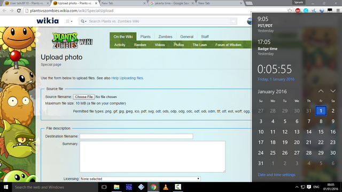Open Task View in the taskbar
Viewport: 342px width, 192px height.
(x=104, y=187)
